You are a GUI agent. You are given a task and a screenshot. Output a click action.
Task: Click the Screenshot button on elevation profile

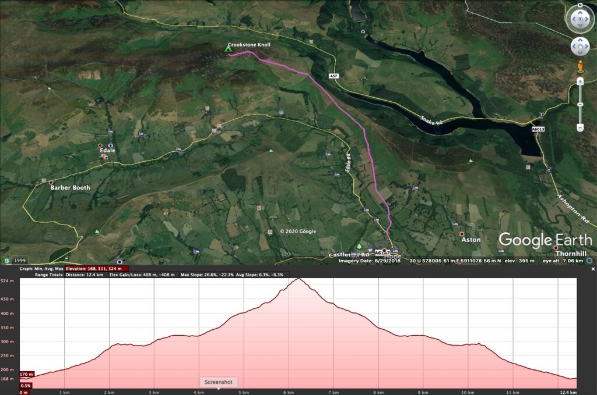[218, 382]
